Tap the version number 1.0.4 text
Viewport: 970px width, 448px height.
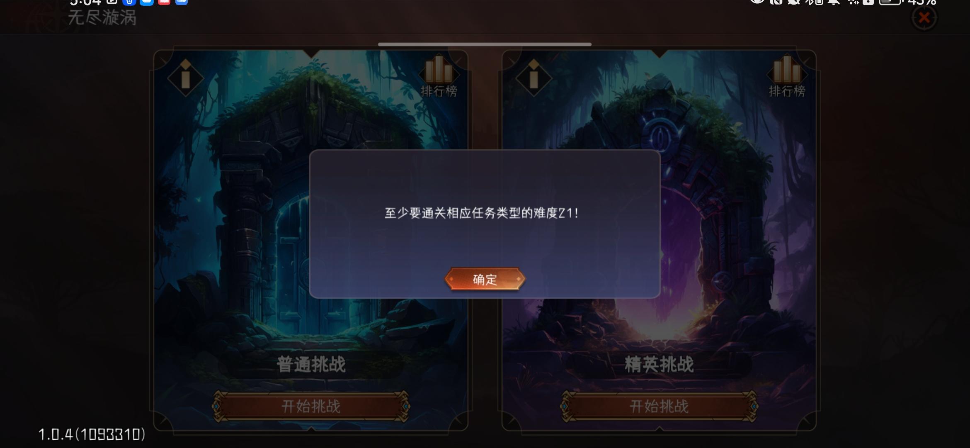pos(92,434)
